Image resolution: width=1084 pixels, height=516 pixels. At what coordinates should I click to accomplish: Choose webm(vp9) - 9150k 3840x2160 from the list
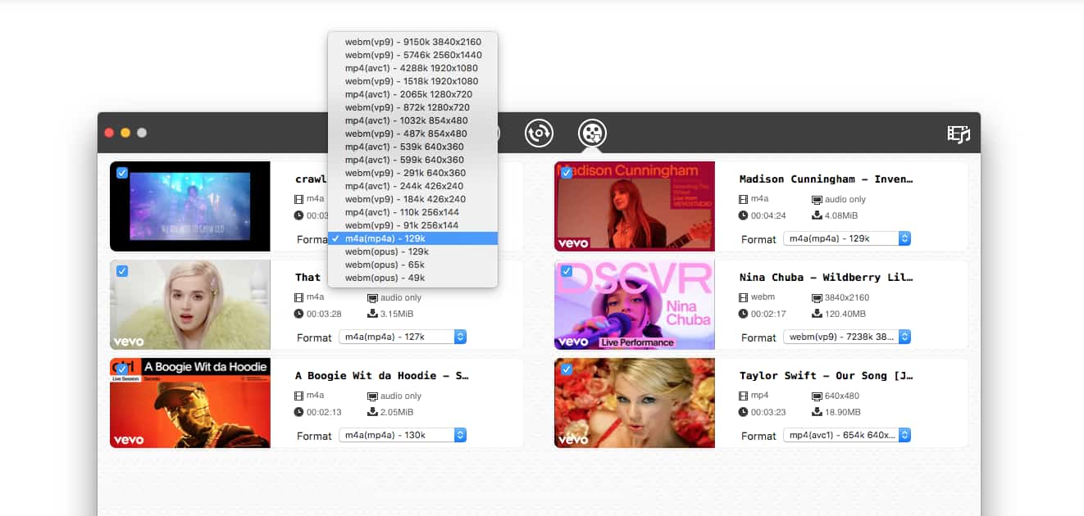412,42
